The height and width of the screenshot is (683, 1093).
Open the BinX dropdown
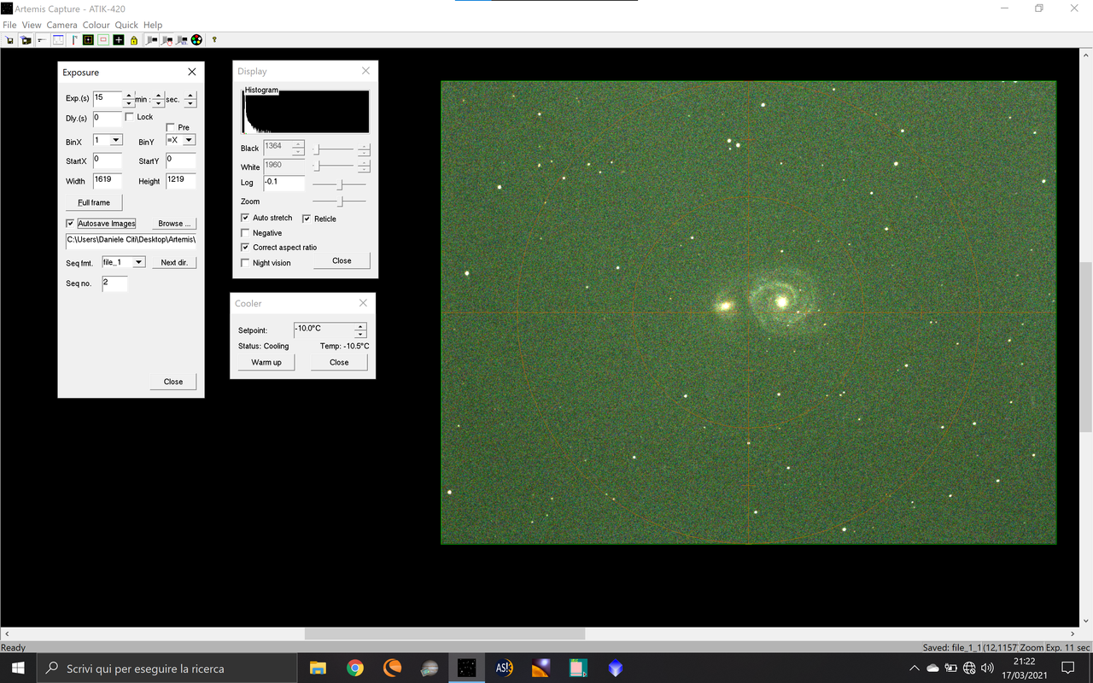[118, 139]
